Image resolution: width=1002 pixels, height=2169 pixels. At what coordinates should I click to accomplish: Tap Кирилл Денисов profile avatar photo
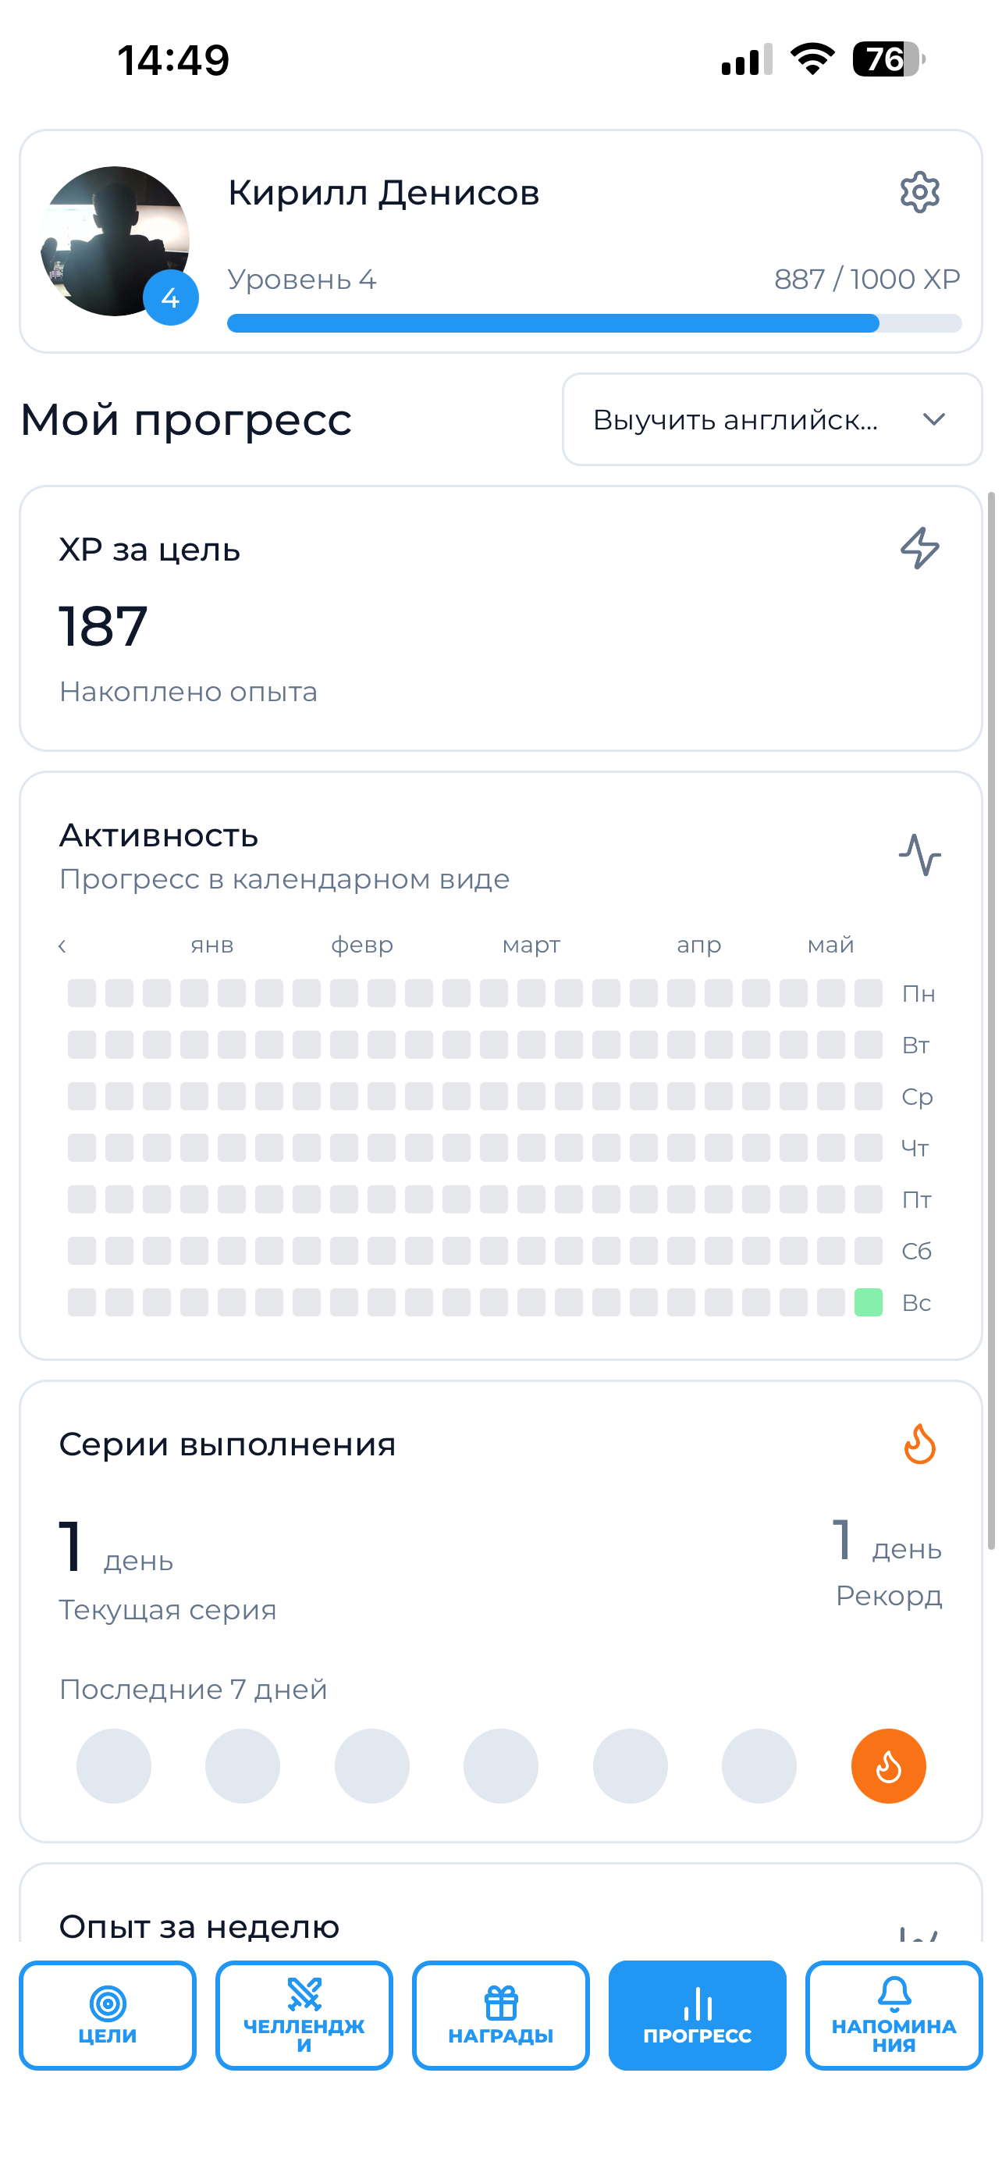coord(115,242)
